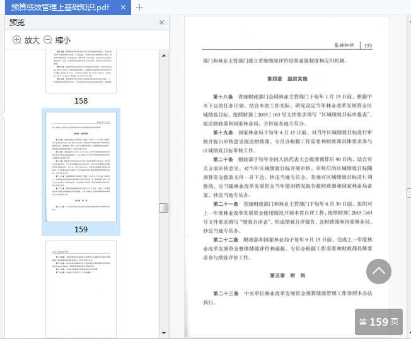The image size is (411, 339).
Task: Select page 159 thumbnail
Action: click(x=81, y=167)
